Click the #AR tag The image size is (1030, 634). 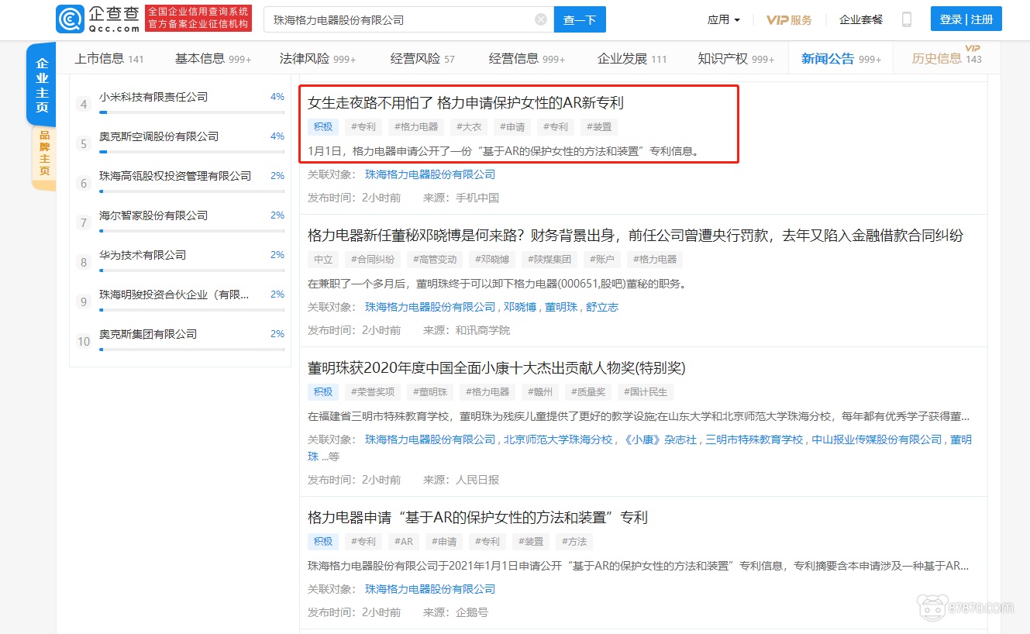pyautogui.click(x=404, y=541)
